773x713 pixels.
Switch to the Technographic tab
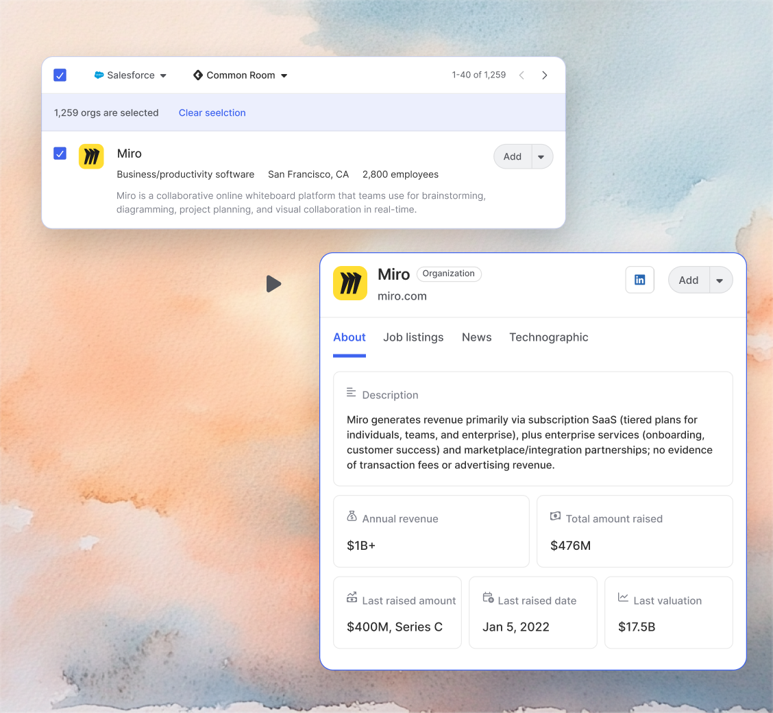point(549,337)
